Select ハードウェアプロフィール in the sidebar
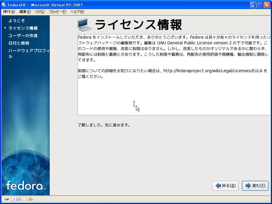 pyautogui.click(x=31, y=53)
